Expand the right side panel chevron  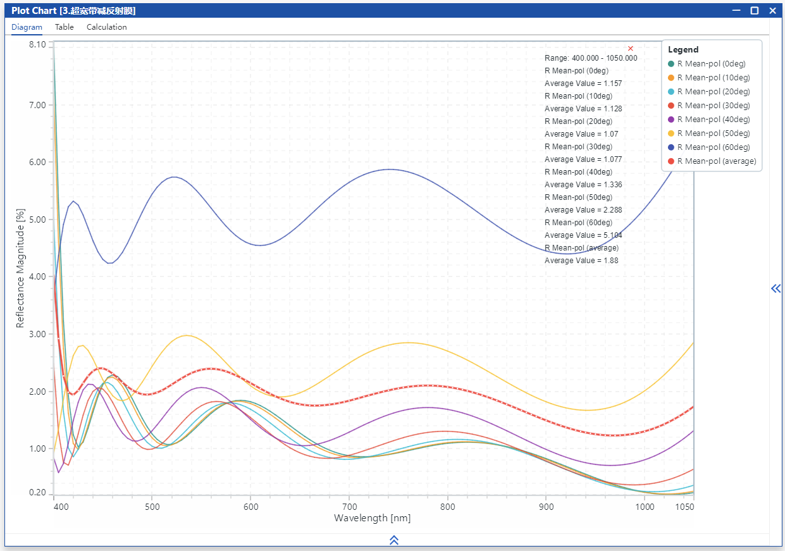(776, 288)
